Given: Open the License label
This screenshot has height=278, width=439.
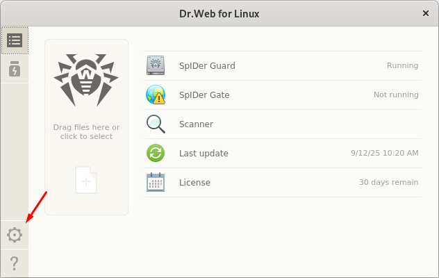Looking at the screenshot, I should pos(195,182).
